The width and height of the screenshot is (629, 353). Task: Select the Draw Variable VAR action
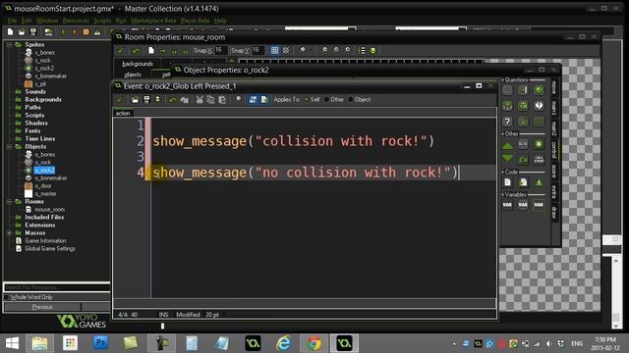(539, 205)
